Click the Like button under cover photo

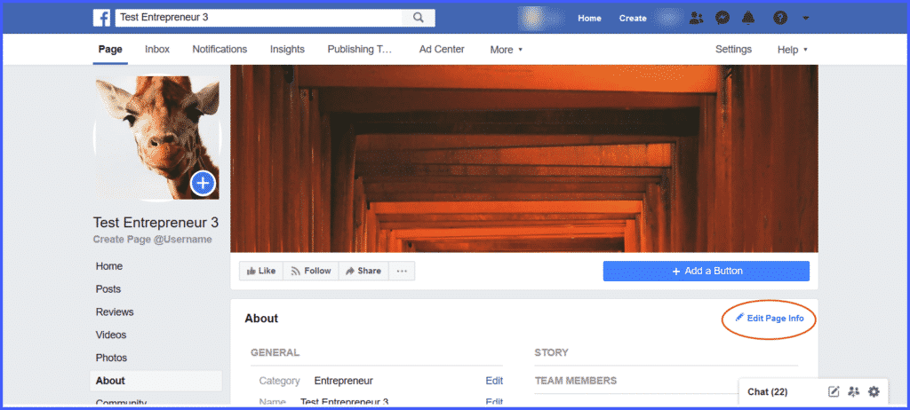[x=260, y=271]
